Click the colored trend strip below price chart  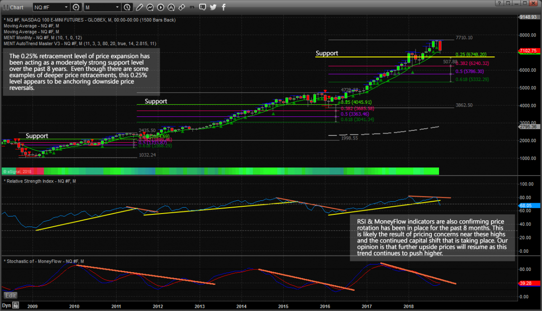pyautogui.click(x=220, y=172)
